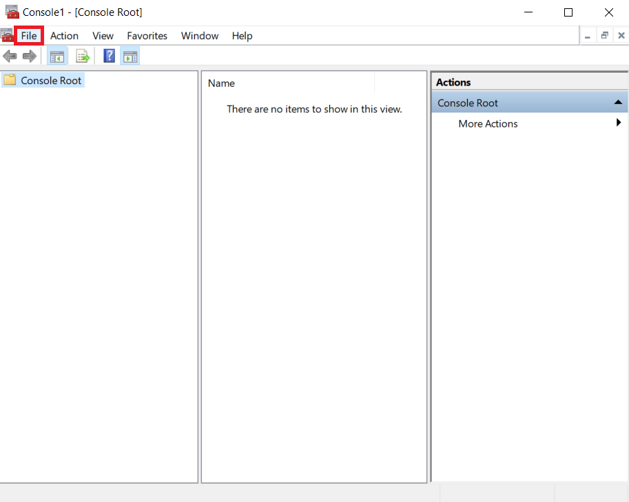The image size is (629, 502).
Task: Click the Forward arrow in toolbar
Action: click(30, 57)
